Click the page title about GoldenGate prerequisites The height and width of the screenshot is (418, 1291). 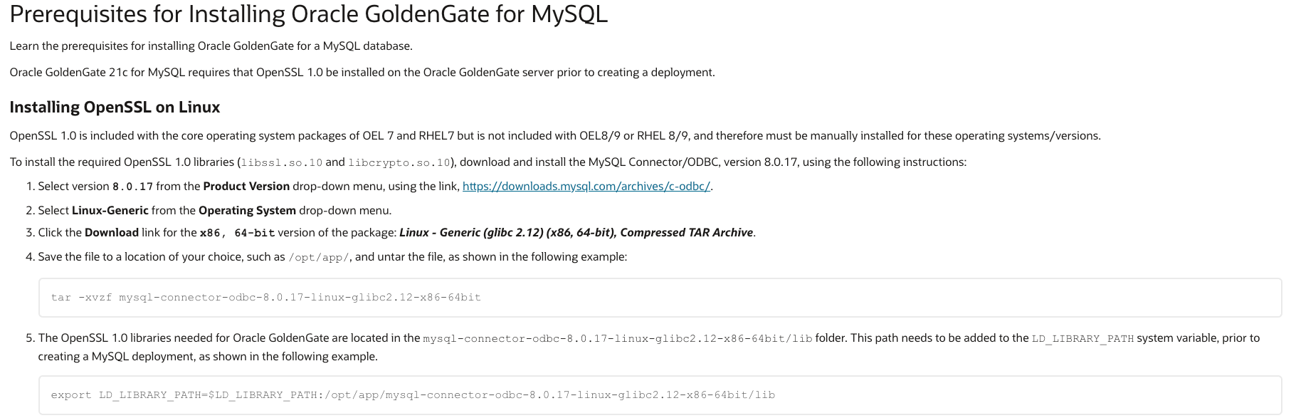pos(308,15)
